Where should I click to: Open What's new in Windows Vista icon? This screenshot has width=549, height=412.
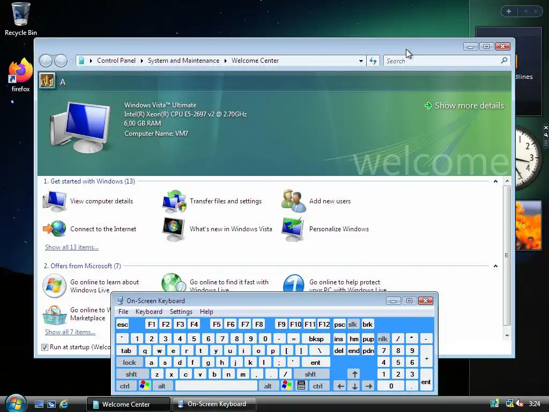(x=174, y=229)
